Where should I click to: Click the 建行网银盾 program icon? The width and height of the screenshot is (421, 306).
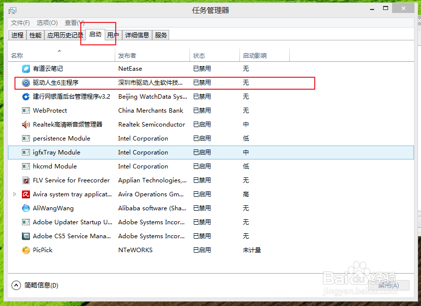(26, 97)
